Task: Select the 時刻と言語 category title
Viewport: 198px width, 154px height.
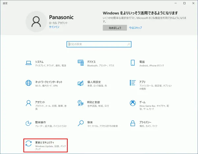Action: [93, 102]
